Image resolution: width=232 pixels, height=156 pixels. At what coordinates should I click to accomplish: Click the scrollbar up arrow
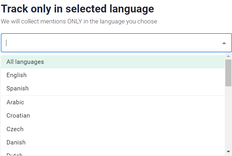click(228, 56)
